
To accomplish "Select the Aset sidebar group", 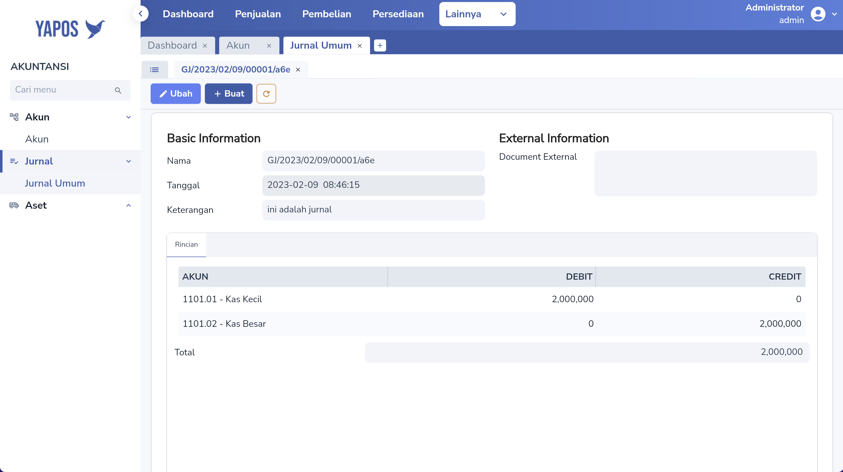I will point(70,205).
